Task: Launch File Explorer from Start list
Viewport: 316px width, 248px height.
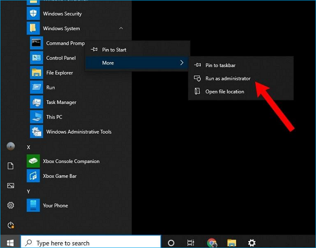Action: coord(59,73)
